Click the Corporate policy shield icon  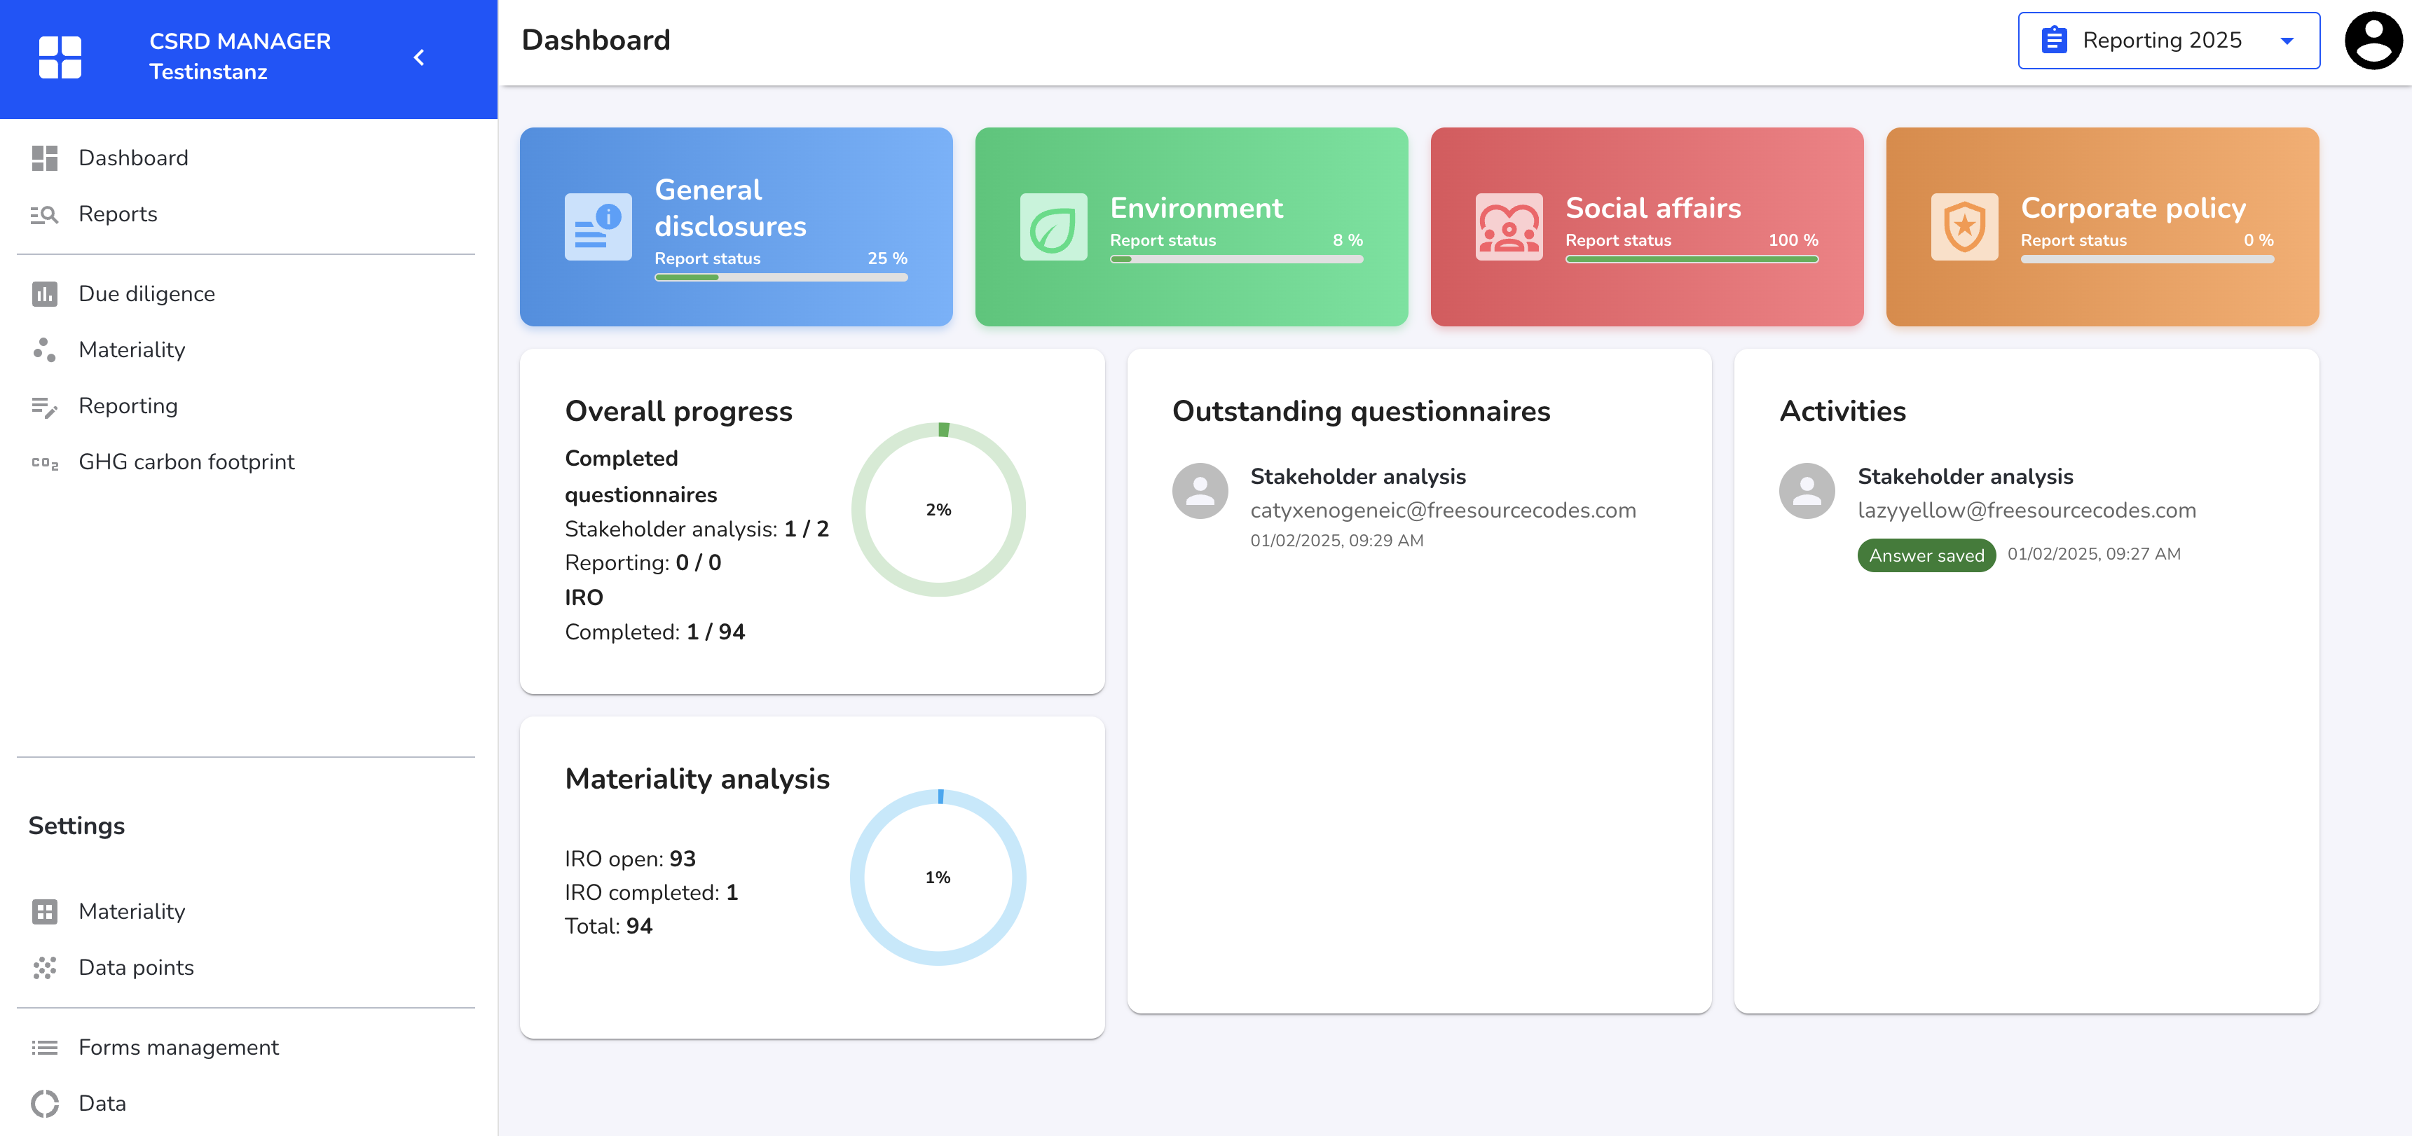(1964, 228)
